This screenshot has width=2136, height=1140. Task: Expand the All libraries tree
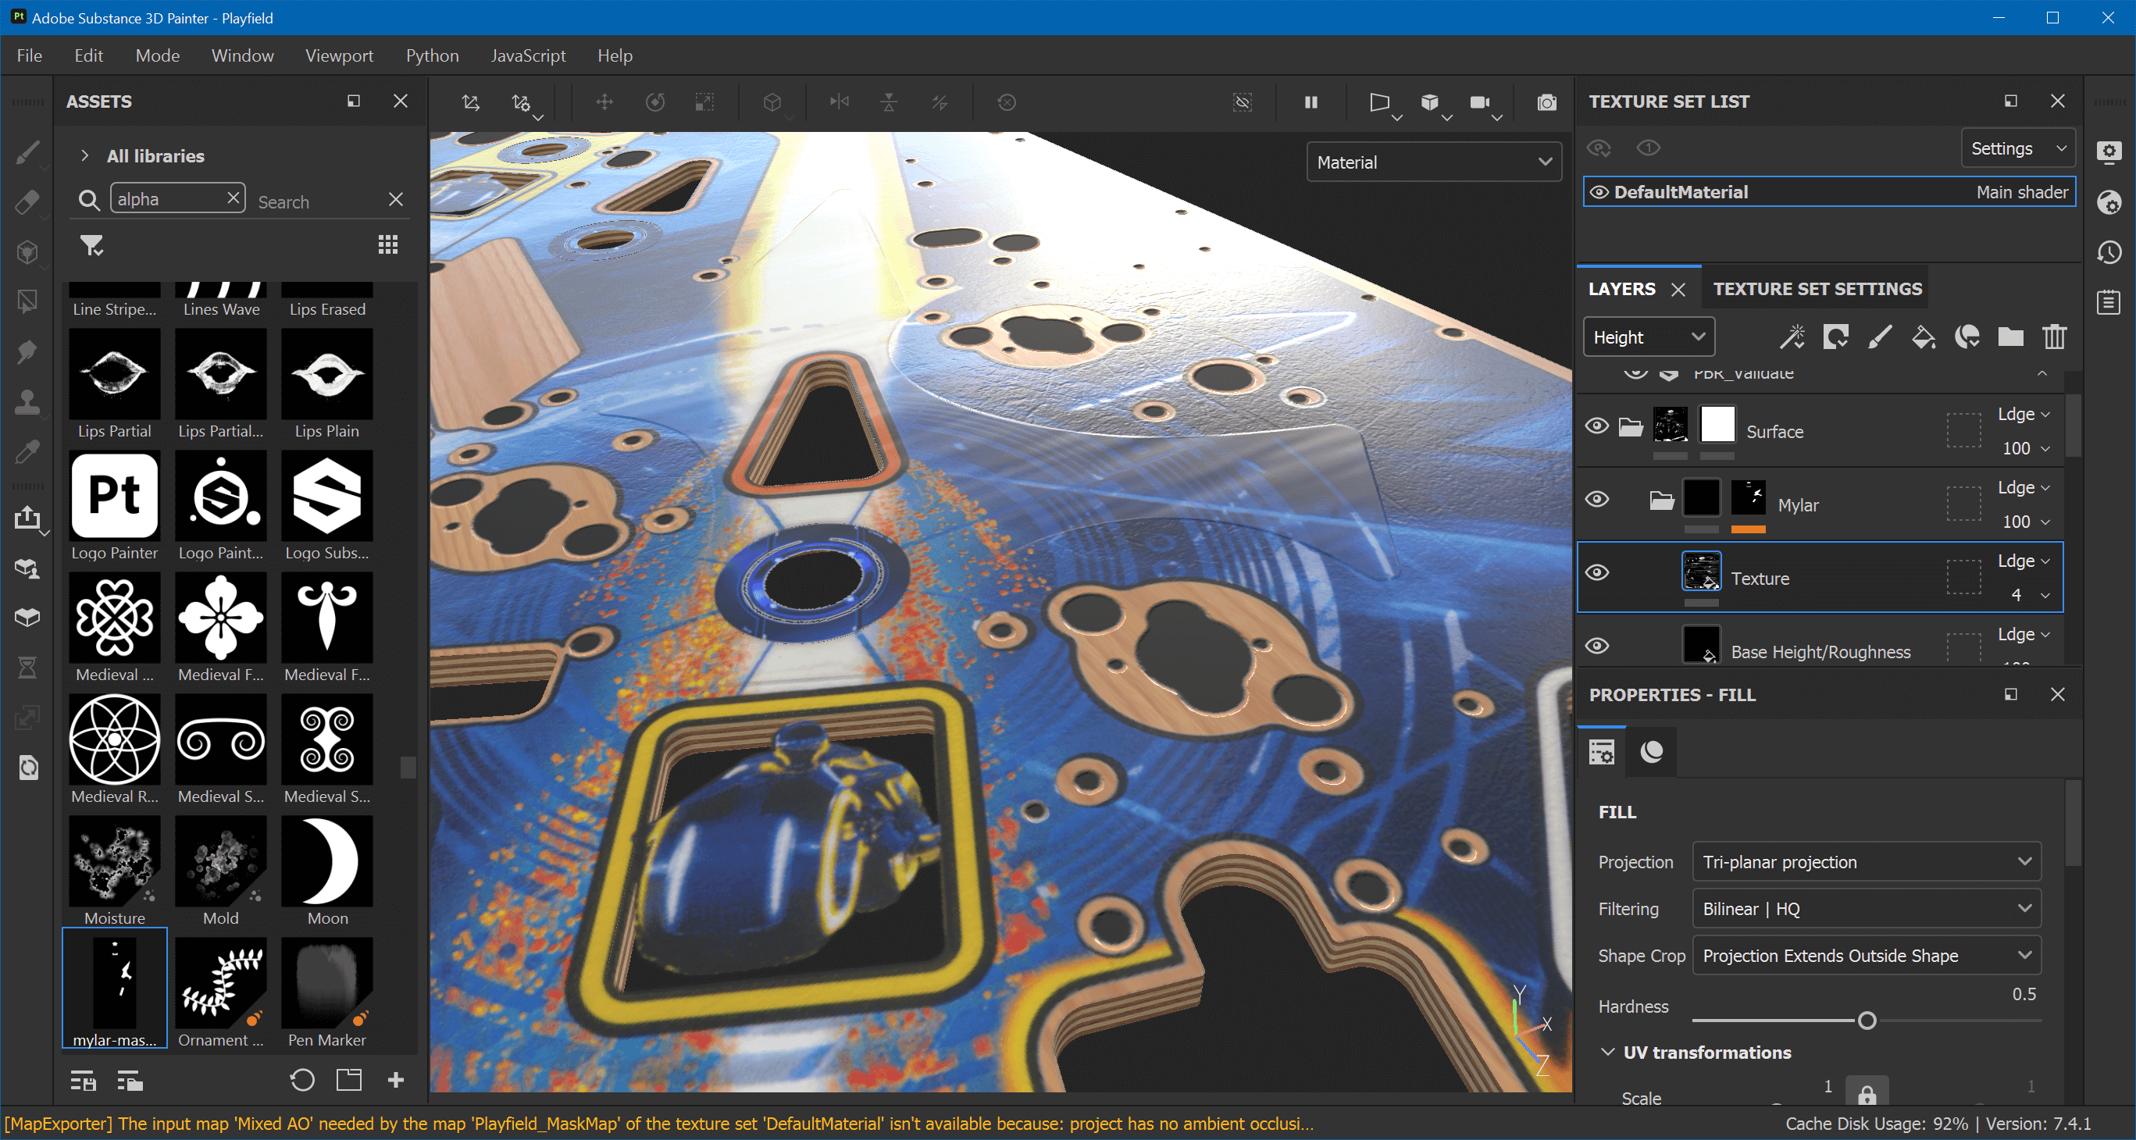tap(84, 155)
